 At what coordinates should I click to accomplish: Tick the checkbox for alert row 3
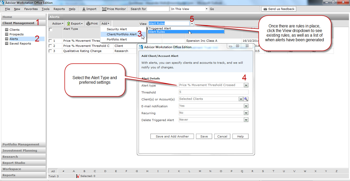(50, 51)
